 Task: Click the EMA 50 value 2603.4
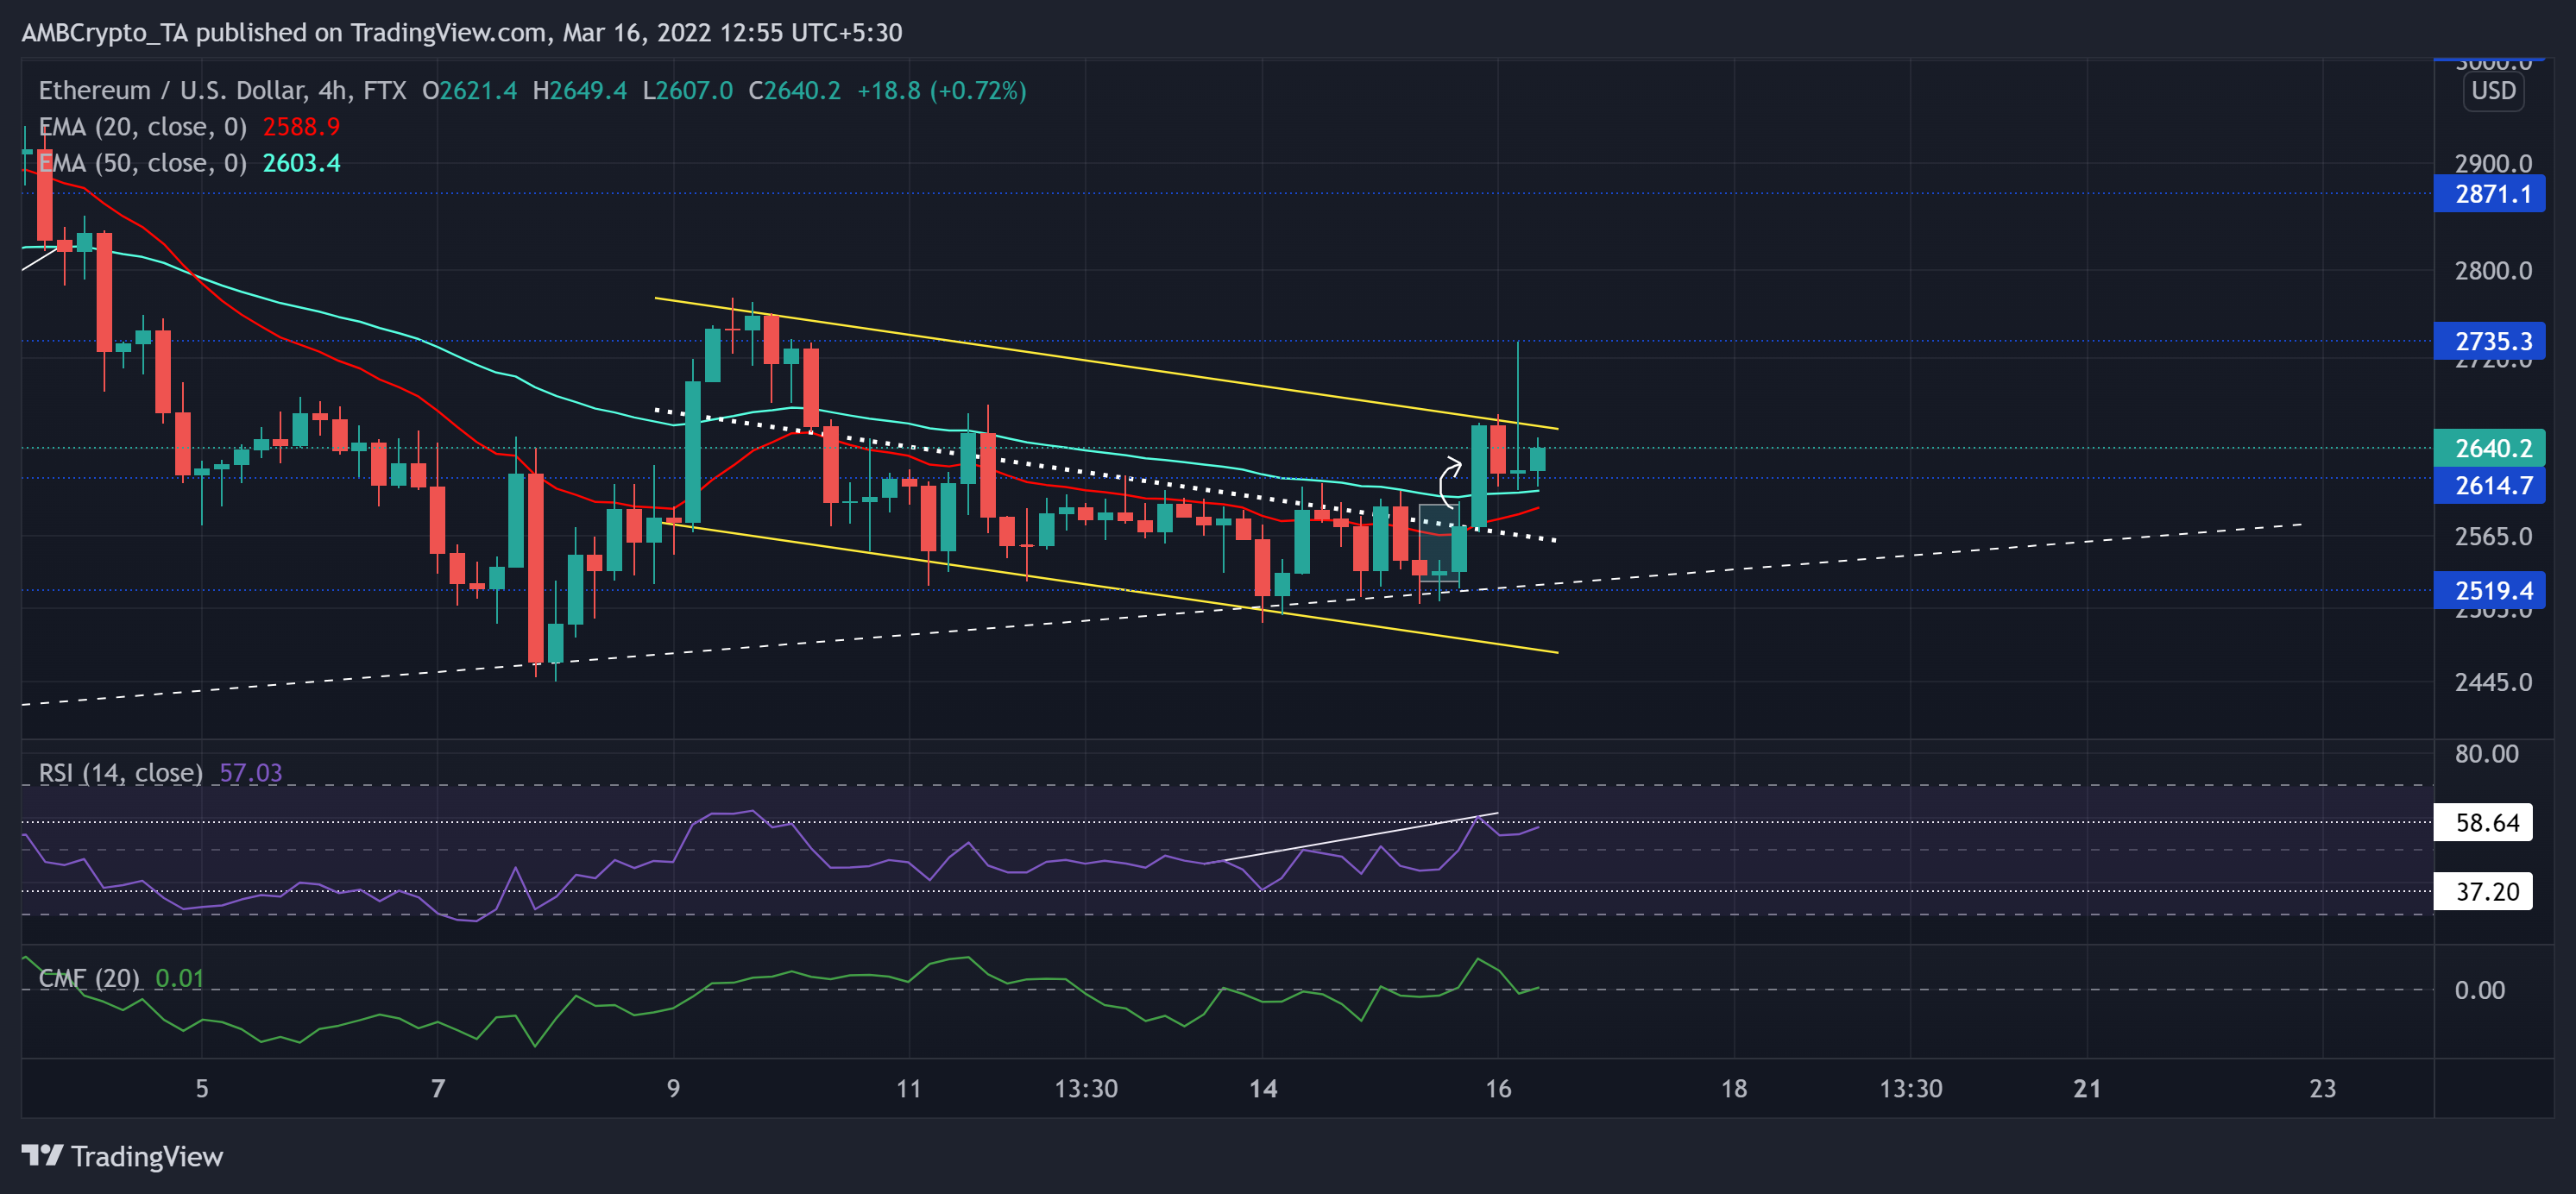click(x=301, y=163)
